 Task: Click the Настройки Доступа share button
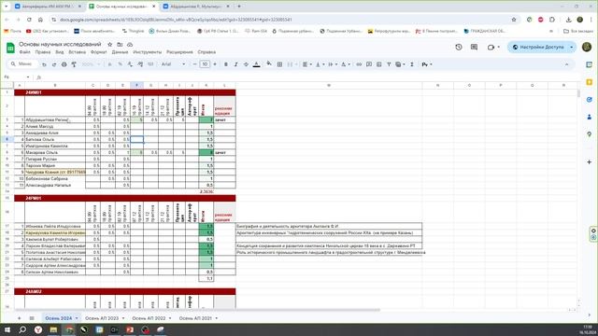538,47
